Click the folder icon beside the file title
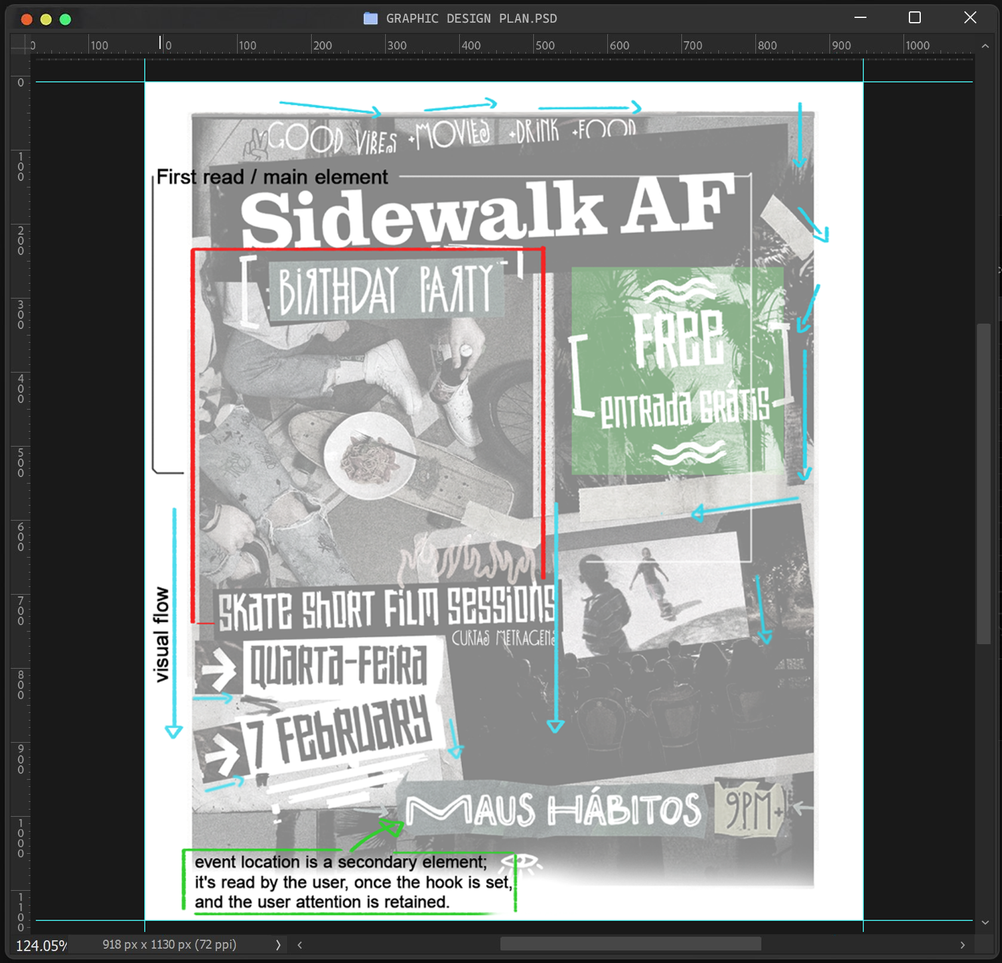 point(370,19)
